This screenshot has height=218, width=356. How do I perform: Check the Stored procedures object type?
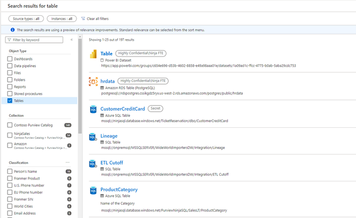coord(10,94)
